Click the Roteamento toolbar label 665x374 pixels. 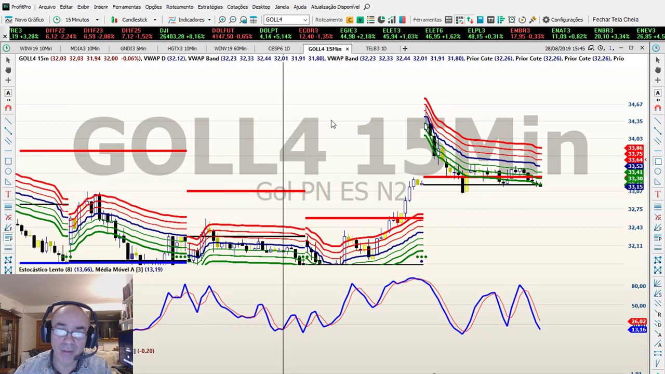328,20
